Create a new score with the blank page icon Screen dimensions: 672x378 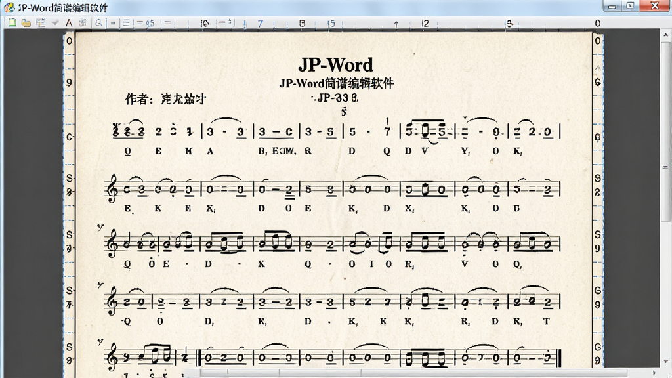pos(12,23)
